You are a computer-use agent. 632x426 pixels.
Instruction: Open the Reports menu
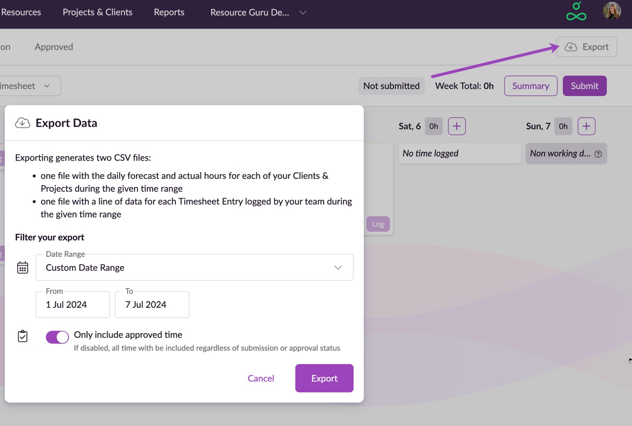coord(169,12)
